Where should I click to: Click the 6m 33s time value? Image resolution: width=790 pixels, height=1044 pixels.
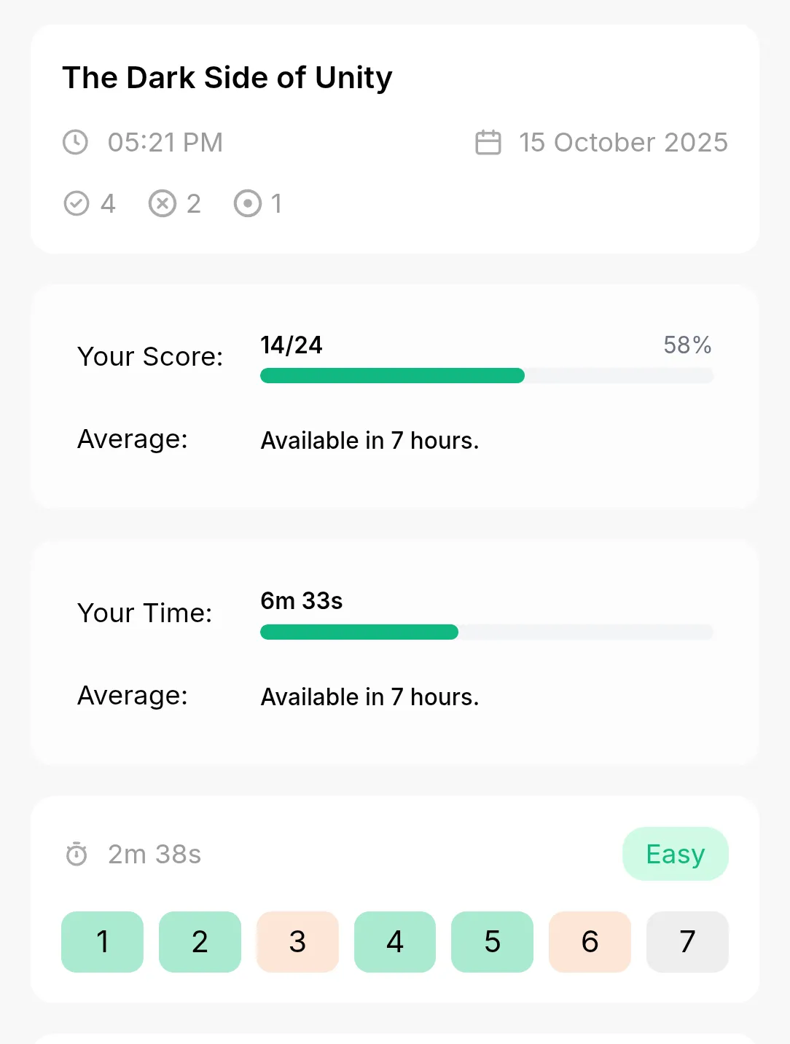coord(302,601)
